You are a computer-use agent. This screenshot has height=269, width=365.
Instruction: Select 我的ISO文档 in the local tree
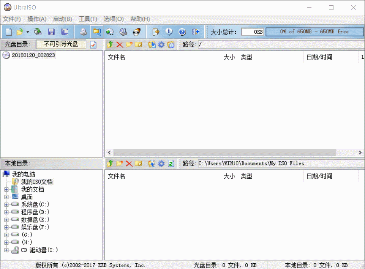(37, 182)
